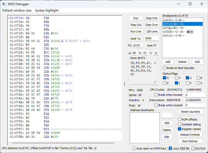Click the Seek PC button
Image resolution: width=208 pixels, height=153 pixels.
(152, 45)
